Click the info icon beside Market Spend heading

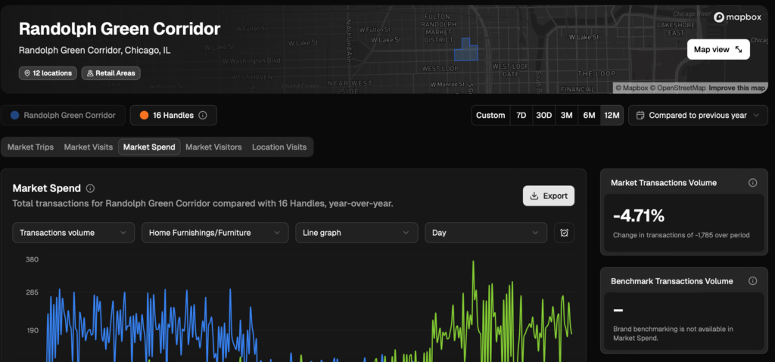point(91,188)
